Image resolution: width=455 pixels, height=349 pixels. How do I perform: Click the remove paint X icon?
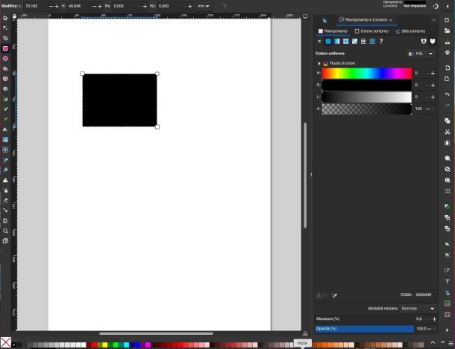[319, 41]
